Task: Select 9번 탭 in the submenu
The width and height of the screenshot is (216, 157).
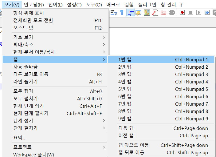Action: pos(161,119)
